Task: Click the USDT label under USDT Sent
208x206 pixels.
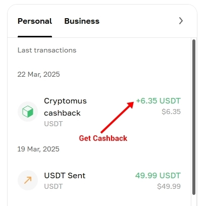Action: pyautogui.click(x=54, y=186)
